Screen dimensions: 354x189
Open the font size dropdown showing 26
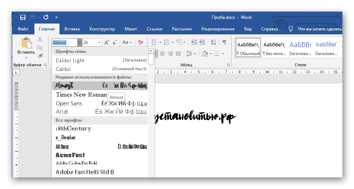[99, 42]
